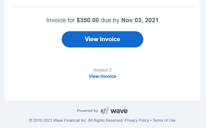The height and width of the screenshot is (128, 206).
Task: Click the 2010-2021 year range in footer
Action: click(x=43, y=120)
